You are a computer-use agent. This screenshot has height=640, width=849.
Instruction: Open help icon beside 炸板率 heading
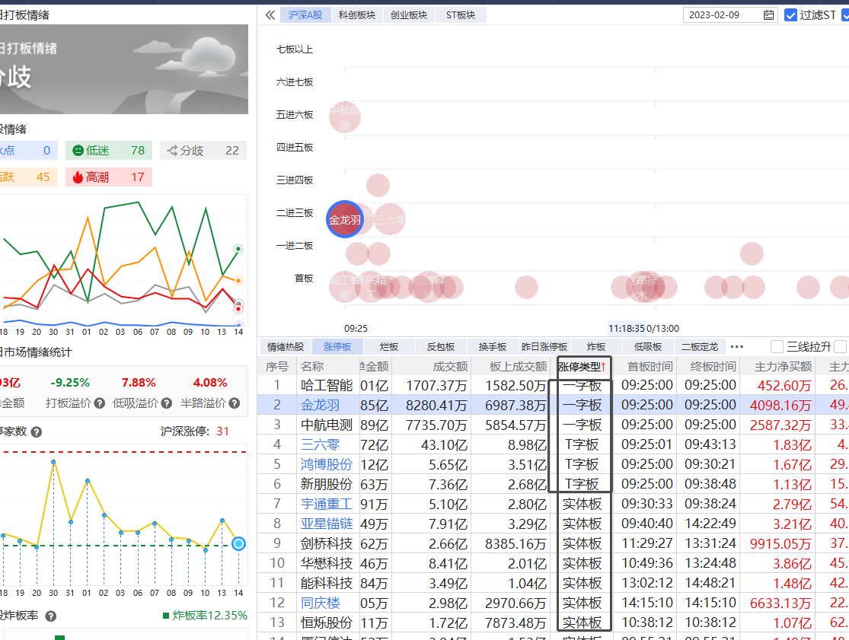point(50,616)
